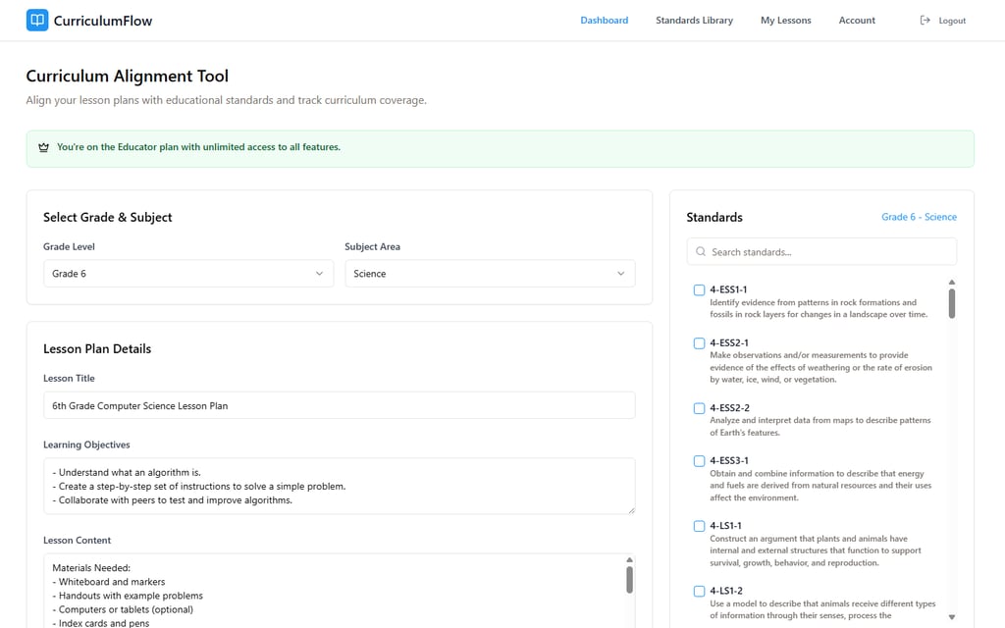Click the Search standards input field
This screenshot has height=628, width=1005.
pos(821,252)
